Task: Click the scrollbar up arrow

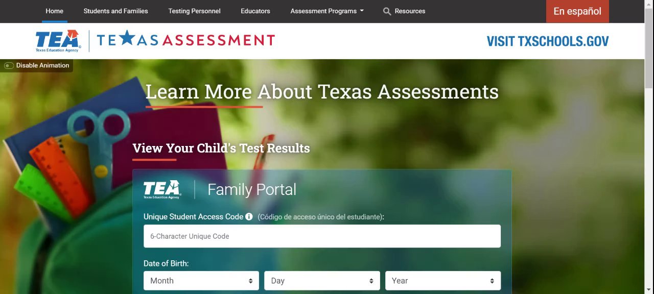Action: 649,4
